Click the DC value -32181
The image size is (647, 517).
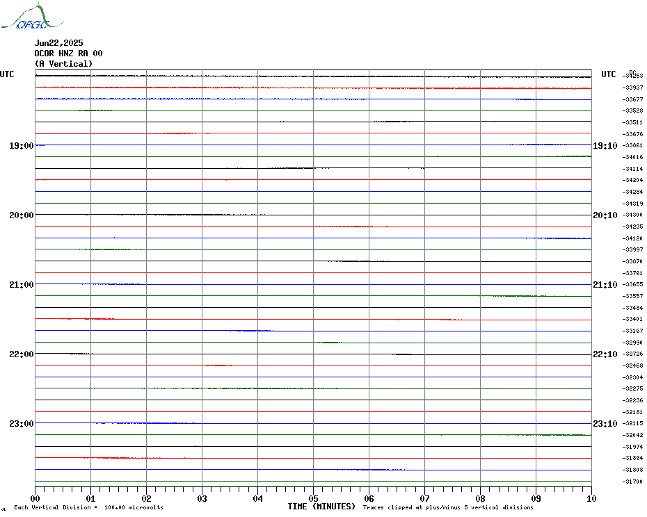(632, 412)
